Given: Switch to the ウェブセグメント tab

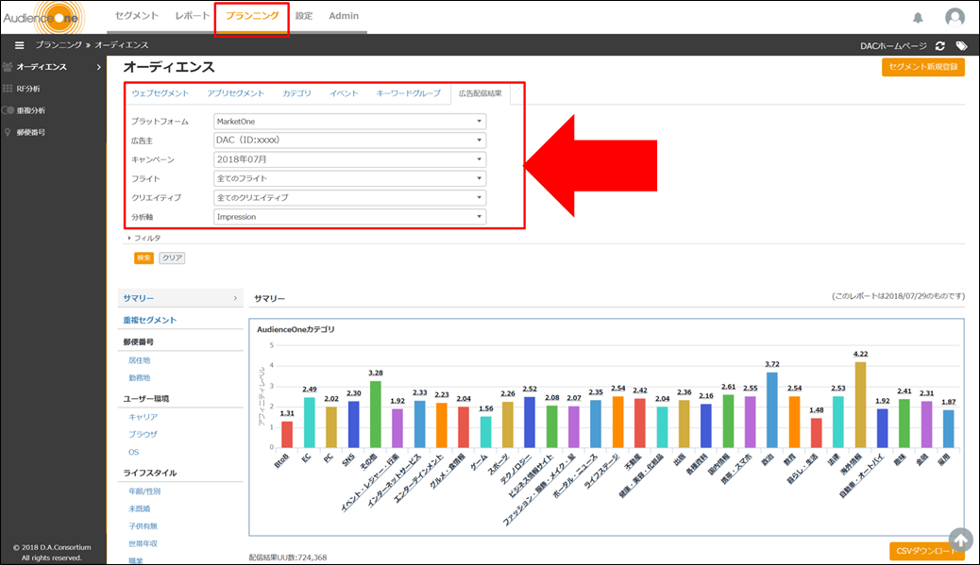Looking at the screenshot, I should click(161, 93).
